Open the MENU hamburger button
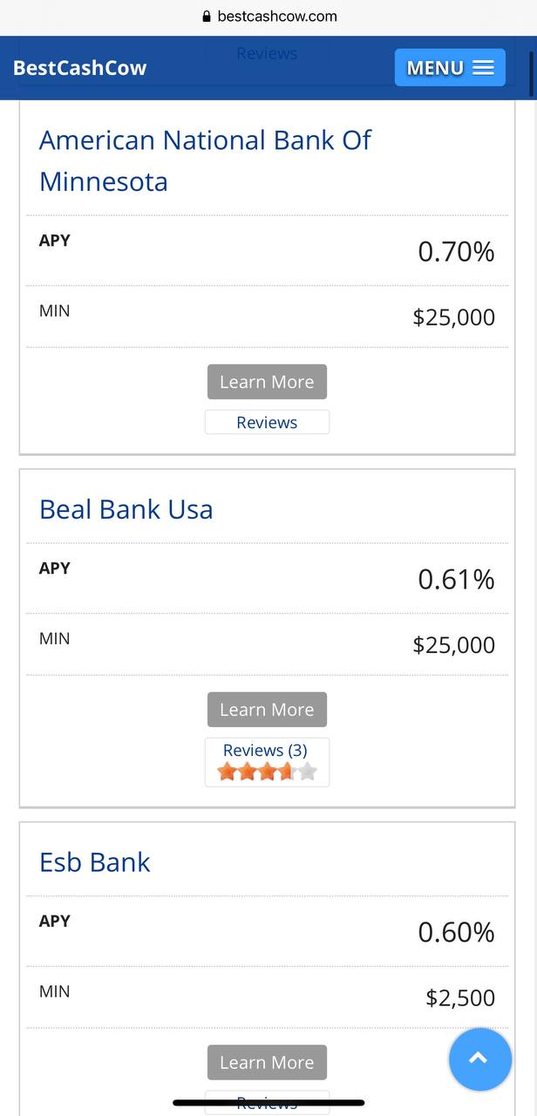 point(450,67)
